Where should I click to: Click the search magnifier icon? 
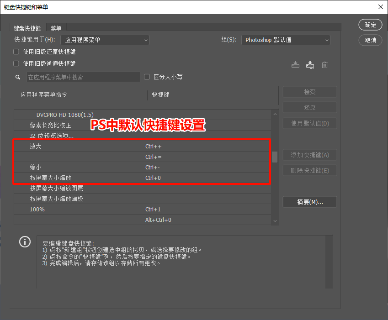coord(17,77)
